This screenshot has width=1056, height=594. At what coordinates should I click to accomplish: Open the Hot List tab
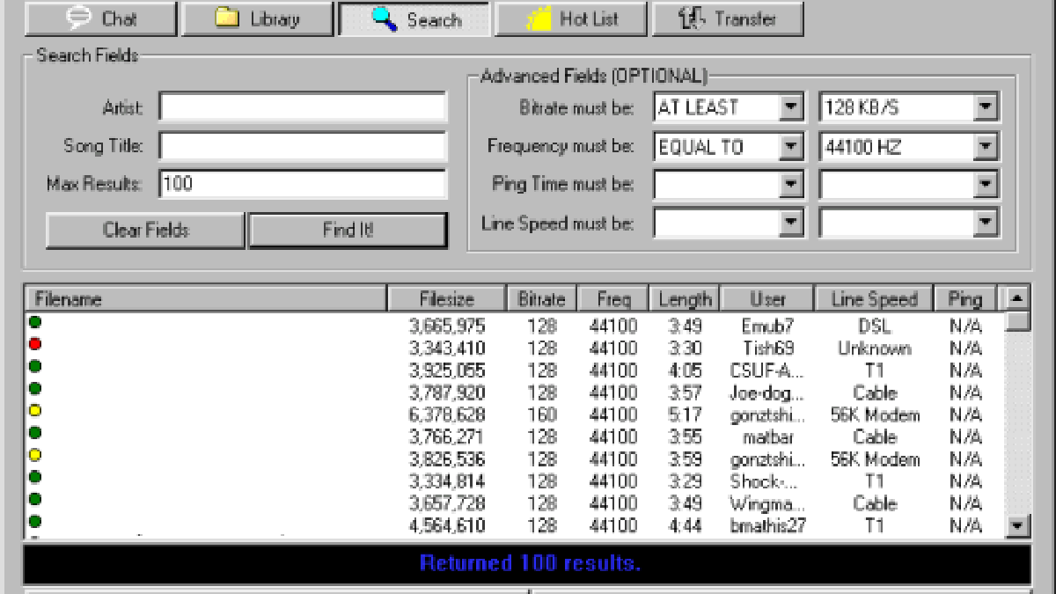pos(571,18)
